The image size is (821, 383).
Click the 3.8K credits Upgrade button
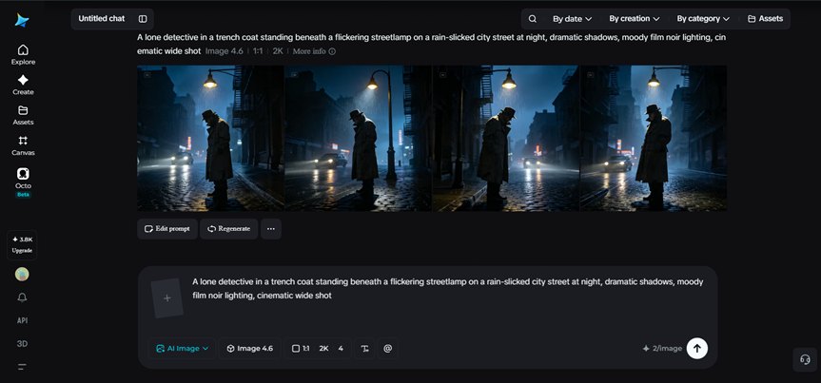[x=22, y=244]
